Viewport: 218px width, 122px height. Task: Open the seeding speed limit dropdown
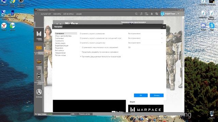coord(145,43)
